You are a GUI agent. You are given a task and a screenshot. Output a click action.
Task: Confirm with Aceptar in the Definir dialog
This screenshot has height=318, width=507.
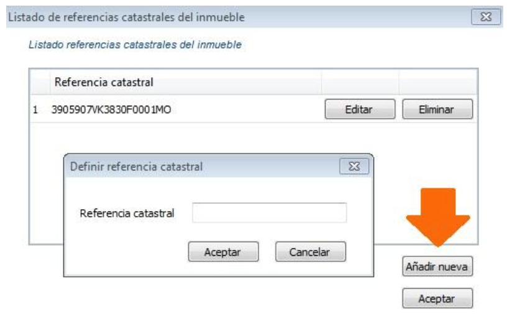[x=222, y=252]
